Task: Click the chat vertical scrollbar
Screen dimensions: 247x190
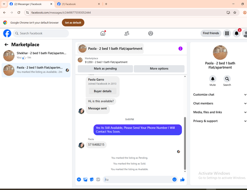Action: click(185, 143)
